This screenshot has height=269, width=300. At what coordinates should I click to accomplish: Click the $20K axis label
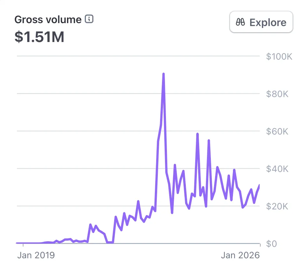point(277,206)
